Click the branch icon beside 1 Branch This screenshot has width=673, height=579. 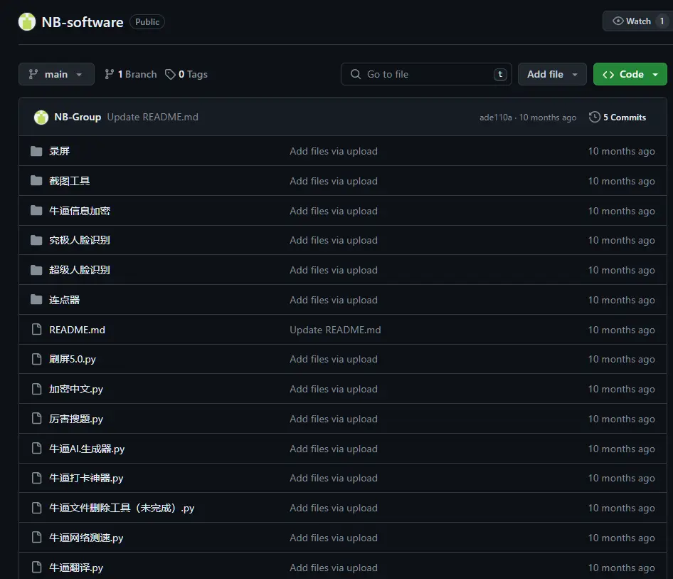click(x=109, y=74)
